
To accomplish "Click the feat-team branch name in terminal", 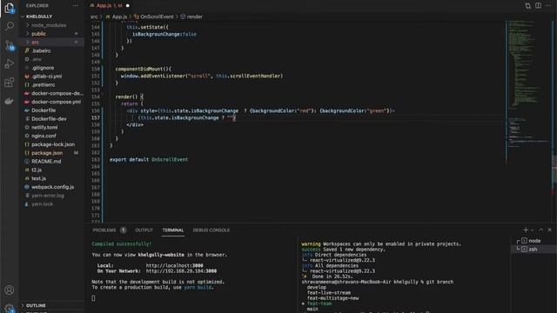I will coord(319,303).
